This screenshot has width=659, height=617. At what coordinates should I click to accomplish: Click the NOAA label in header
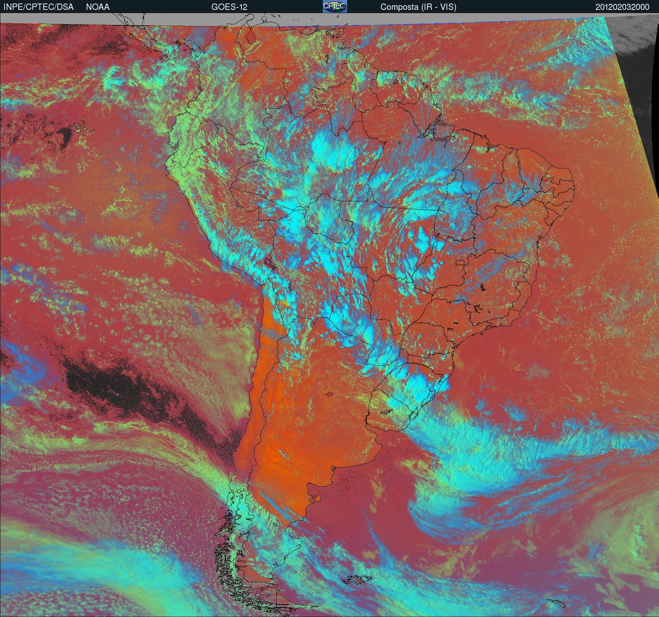tap(98, 7)
